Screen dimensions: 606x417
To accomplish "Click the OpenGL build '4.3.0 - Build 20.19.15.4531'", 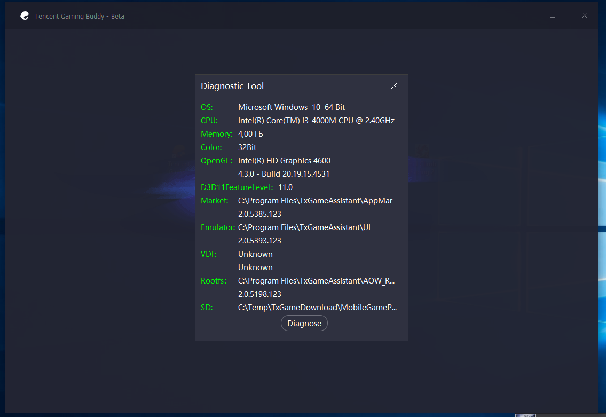I will tap(284, 174).
